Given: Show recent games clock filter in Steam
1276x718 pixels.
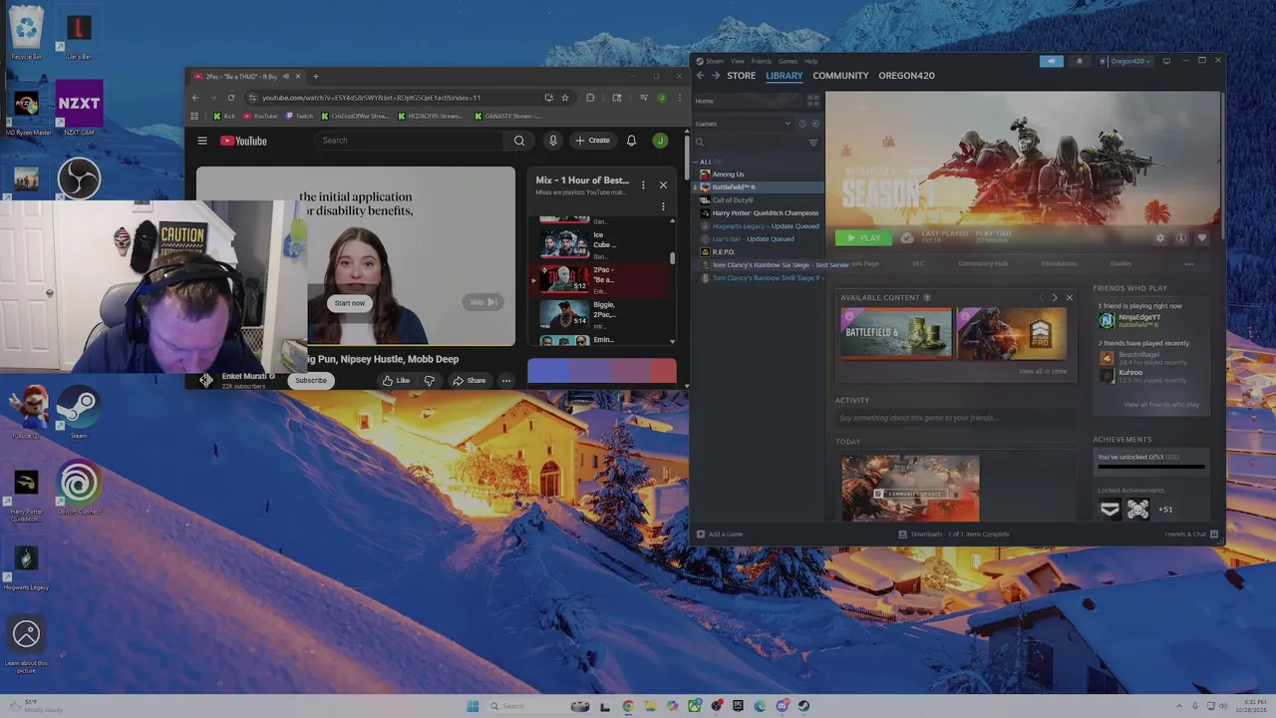Looking at the screenshot, I should (x=802, y=124).
